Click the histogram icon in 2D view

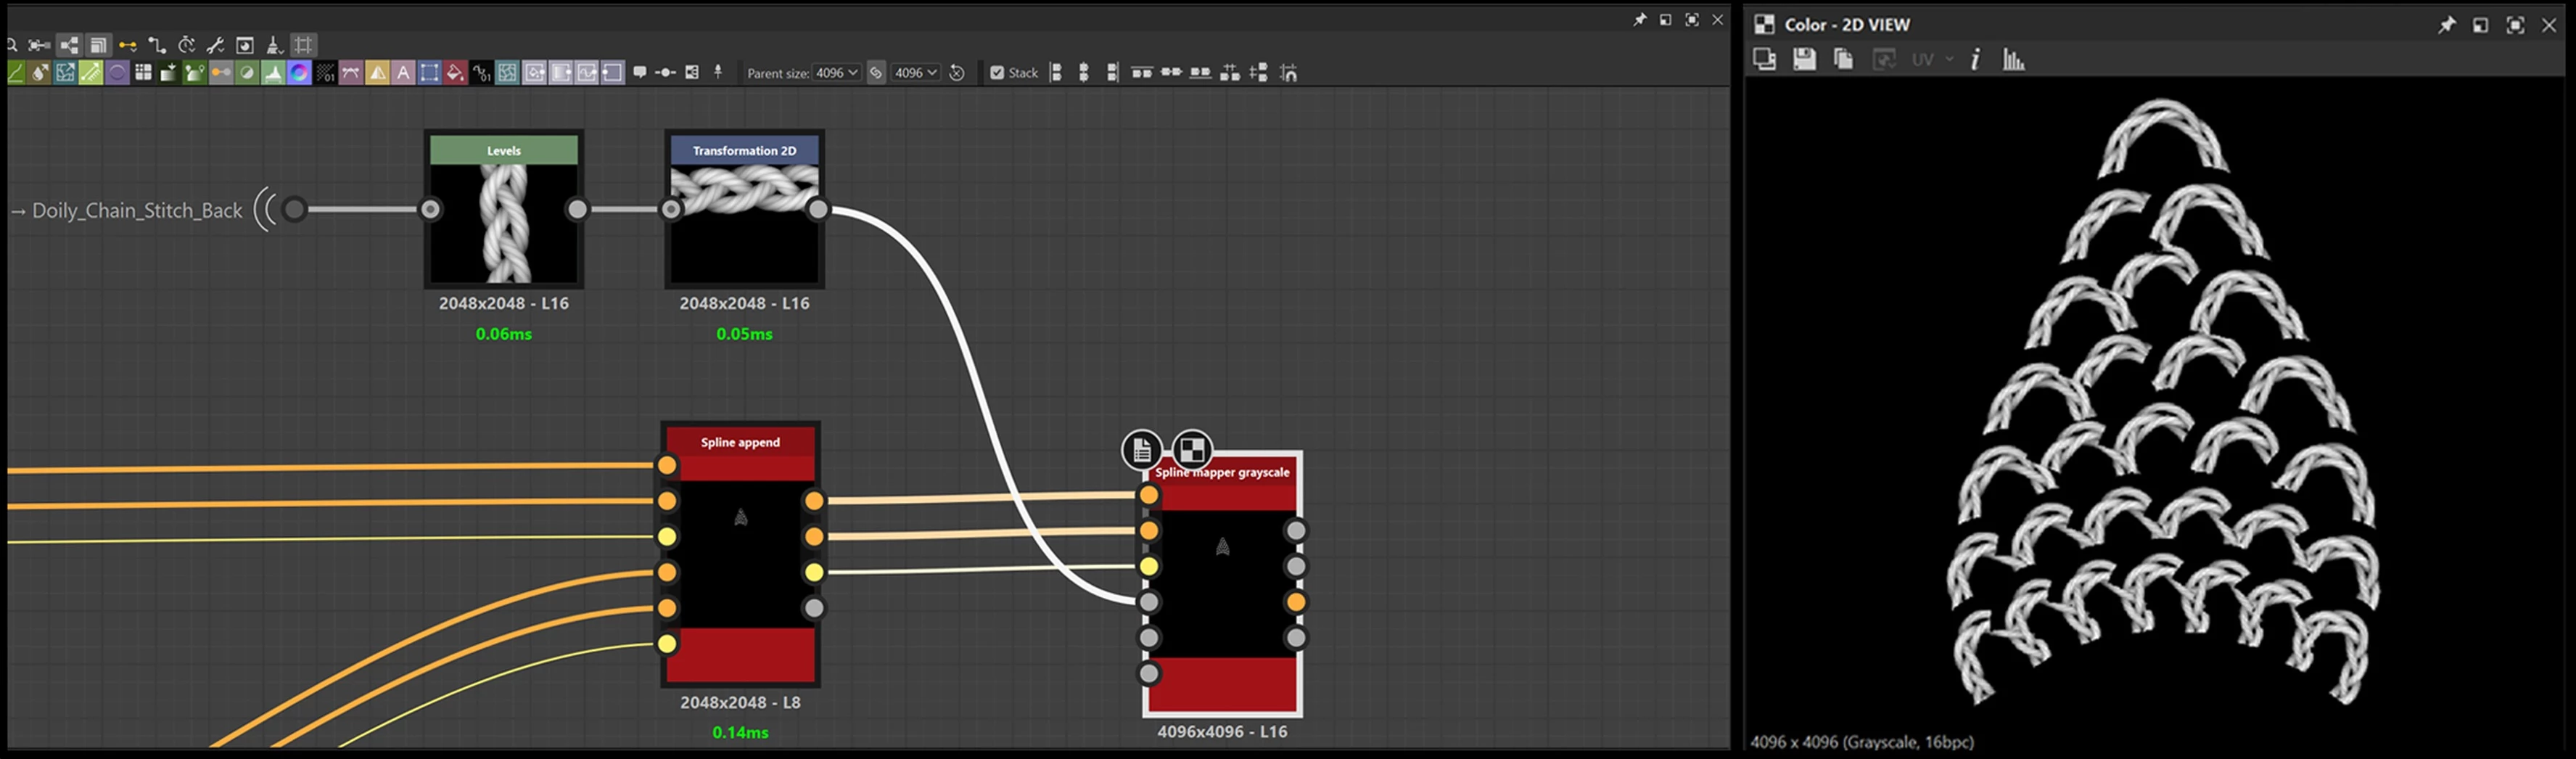[2013, 59]
